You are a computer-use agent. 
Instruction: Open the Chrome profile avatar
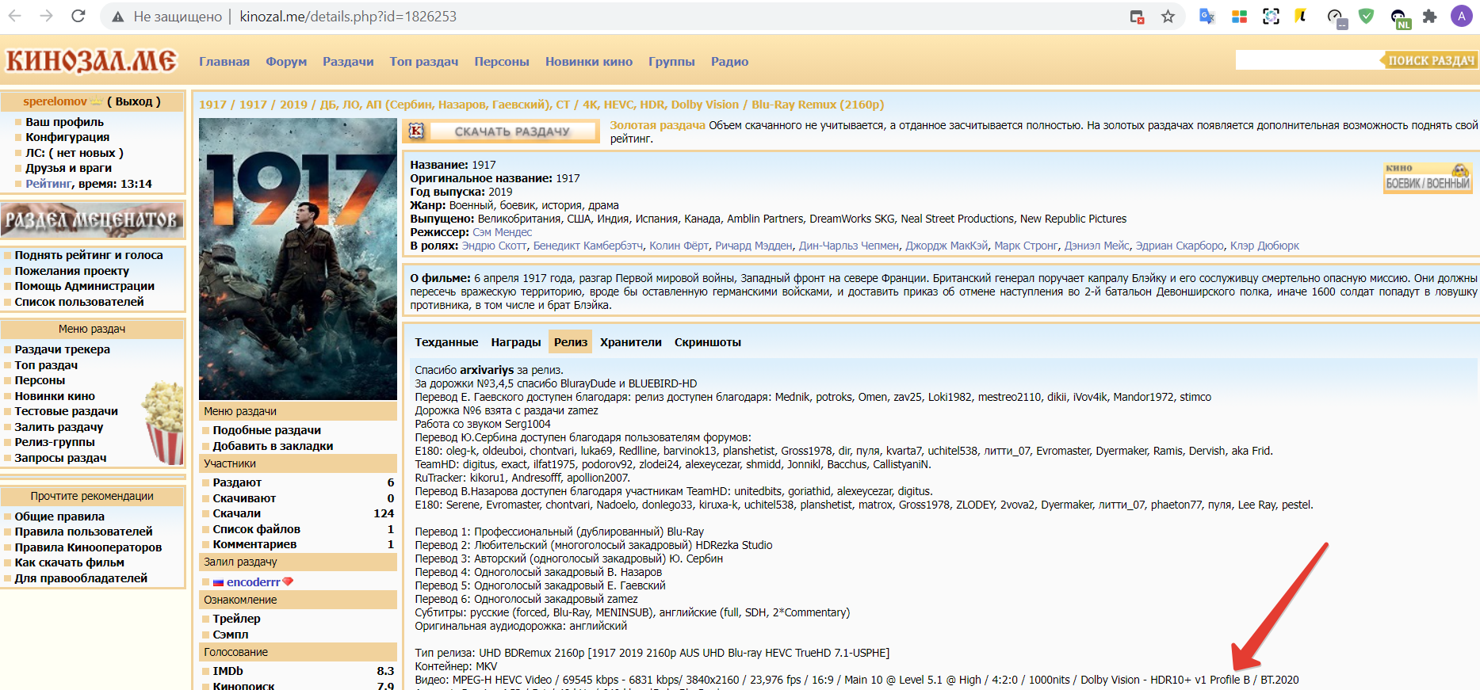1461,16
